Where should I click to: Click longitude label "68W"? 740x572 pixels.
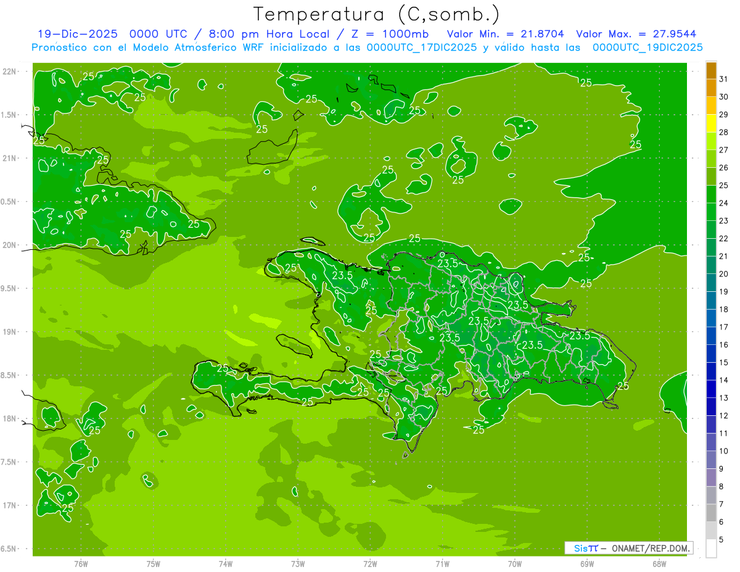click(x=659, y=563)
